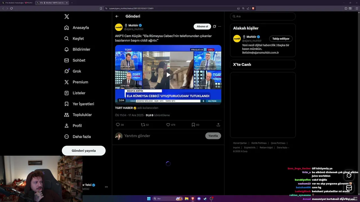Click the X logo at top of sidebar
The image size is (360, 202).
pos(67,17)
